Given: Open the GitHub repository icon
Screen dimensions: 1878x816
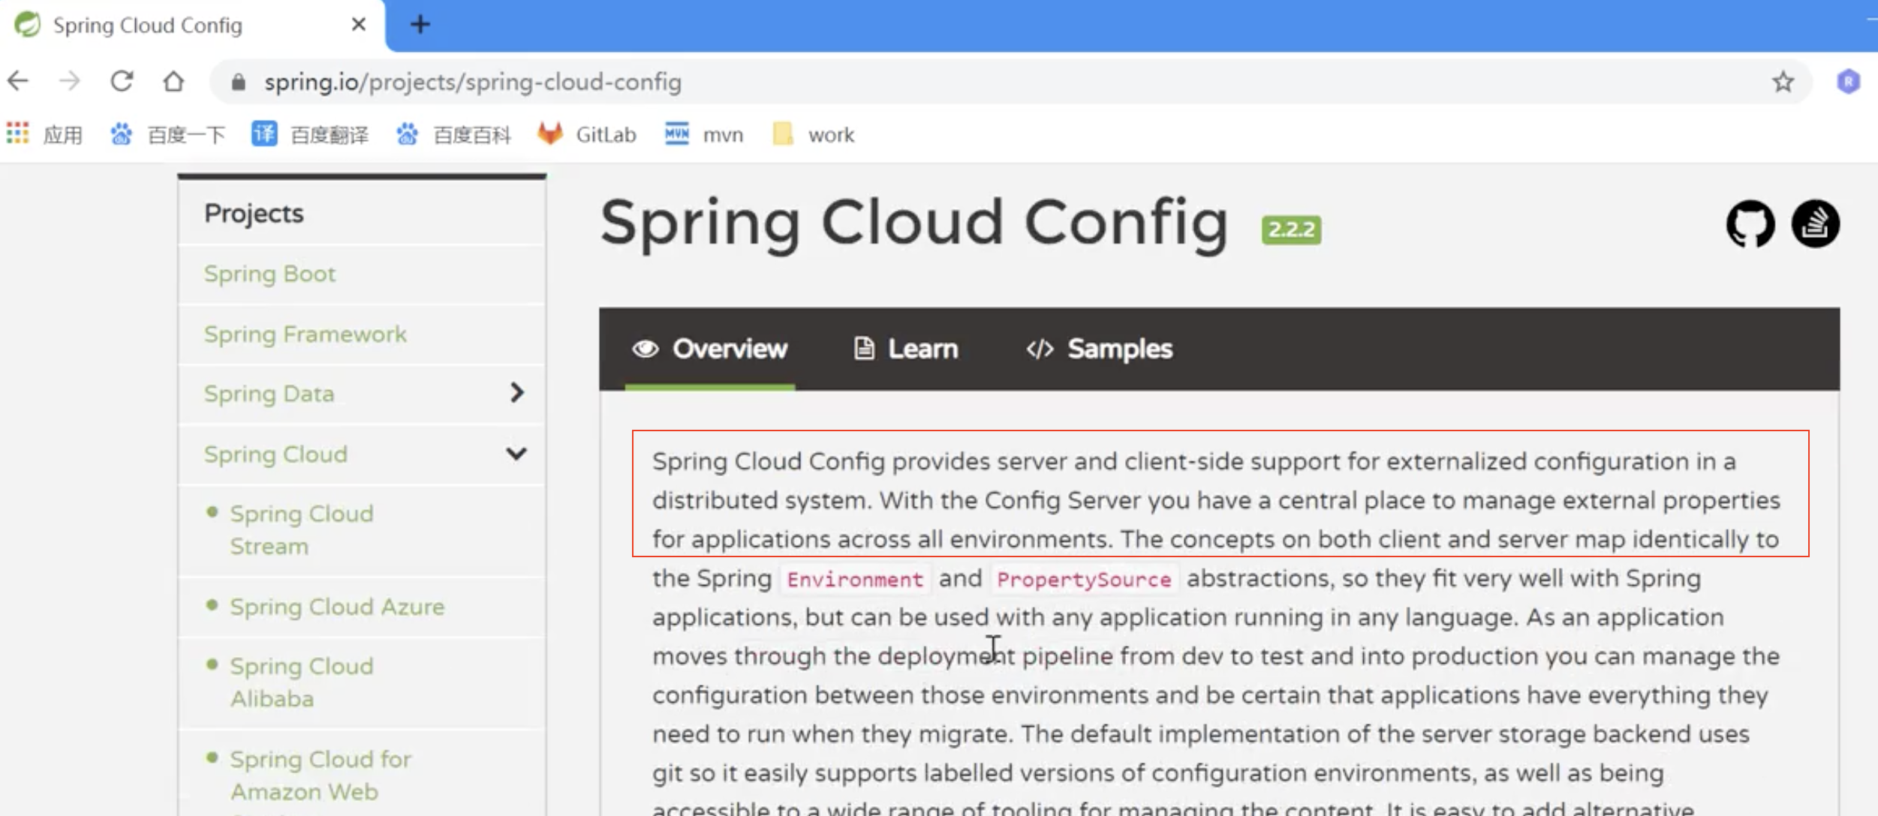Looking at the screenshot, I should pos(1750,223).
